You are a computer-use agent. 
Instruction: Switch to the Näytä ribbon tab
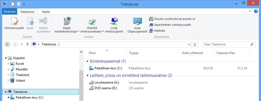coord(46,12)
